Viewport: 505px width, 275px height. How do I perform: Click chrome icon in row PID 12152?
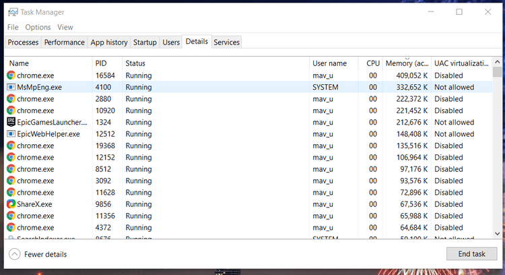(x=11, y=157)
